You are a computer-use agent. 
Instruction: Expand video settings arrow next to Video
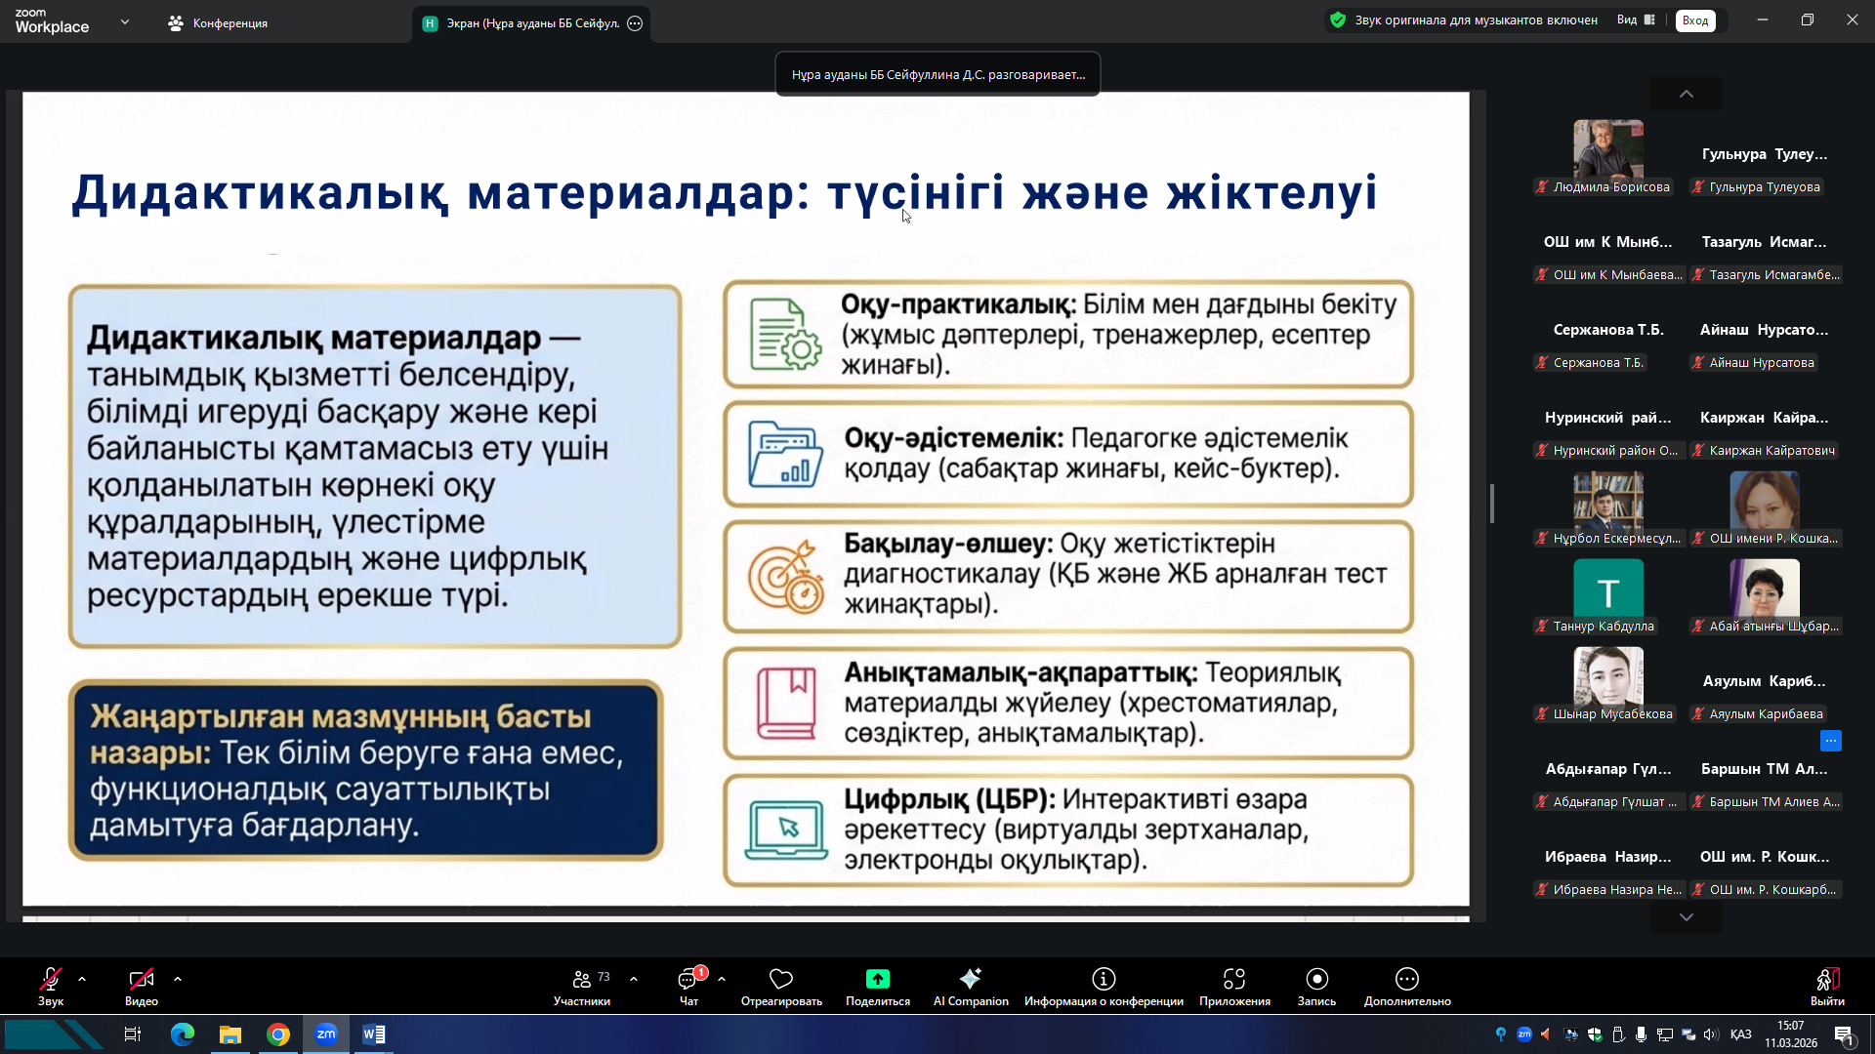pos(177,978)
